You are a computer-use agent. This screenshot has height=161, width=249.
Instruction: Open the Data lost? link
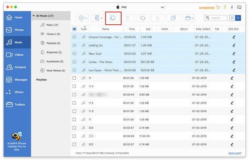tap(235, 153)
